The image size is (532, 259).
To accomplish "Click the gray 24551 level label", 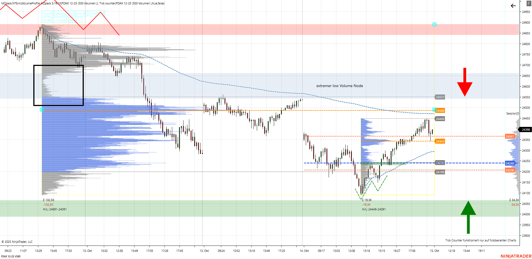I will point(440,97).
